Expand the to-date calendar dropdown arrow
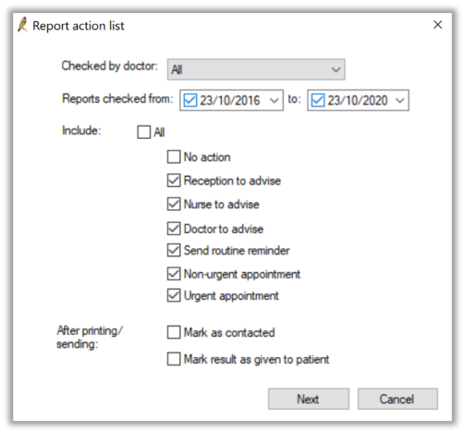Image resolution: width=465 pixels, height=434 pixels. [x=399, y=101]
